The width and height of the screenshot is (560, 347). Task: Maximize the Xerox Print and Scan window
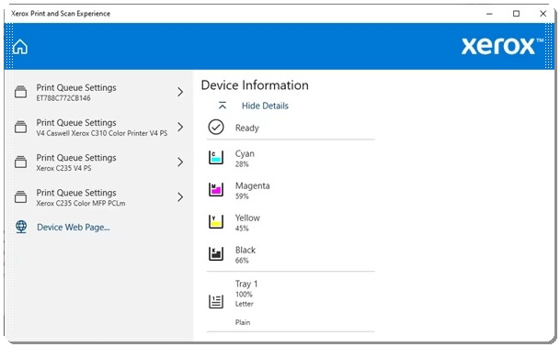[x=516, y=14]
